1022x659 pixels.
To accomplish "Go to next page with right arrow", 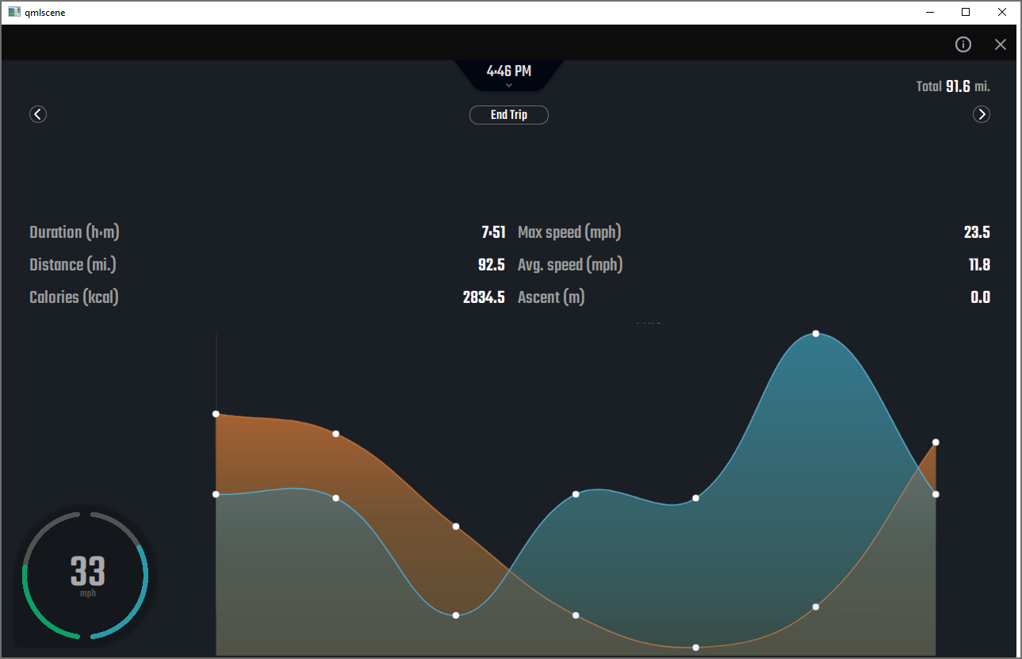I will coord(982,114).
